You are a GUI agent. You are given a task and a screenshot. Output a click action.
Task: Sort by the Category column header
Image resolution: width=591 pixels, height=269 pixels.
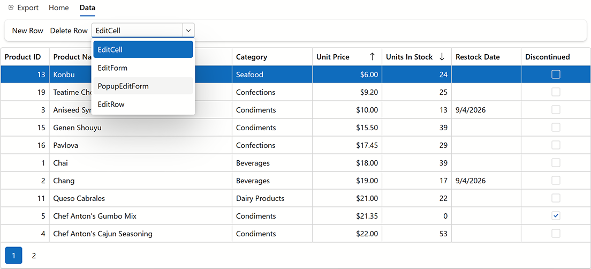[272, 57]
